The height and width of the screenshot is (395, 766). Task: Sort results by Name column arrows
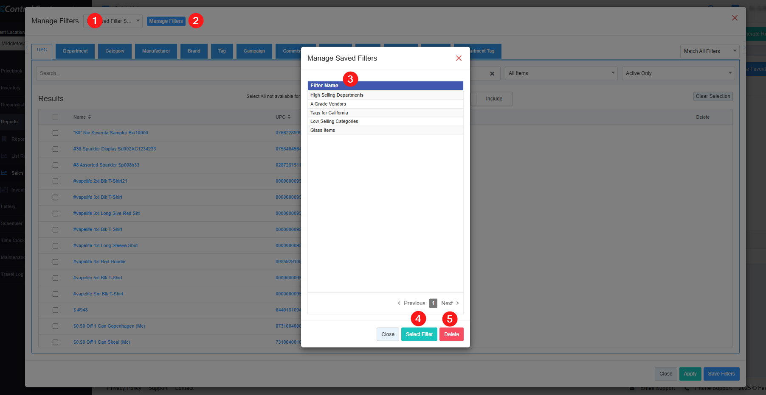(x=90, y=117)
